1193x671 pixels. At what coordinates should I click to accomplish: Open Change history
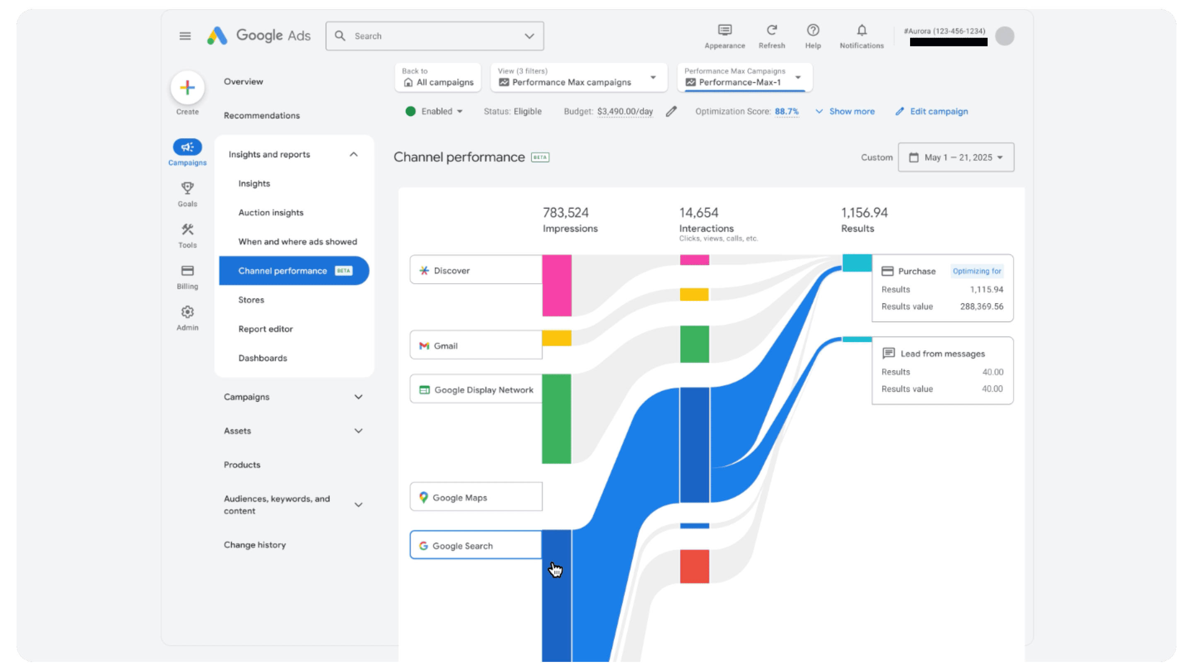pos(255,545)
